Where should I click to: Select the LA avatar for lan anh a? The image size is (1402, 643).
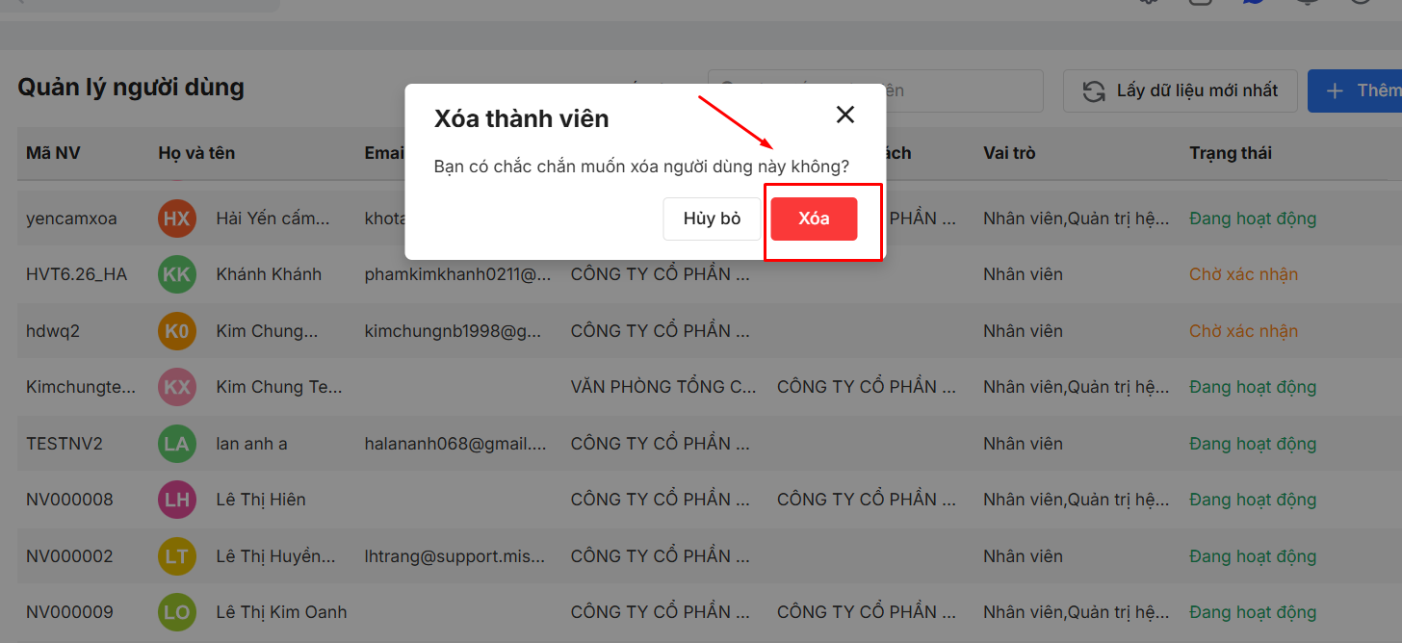[176, 444]
